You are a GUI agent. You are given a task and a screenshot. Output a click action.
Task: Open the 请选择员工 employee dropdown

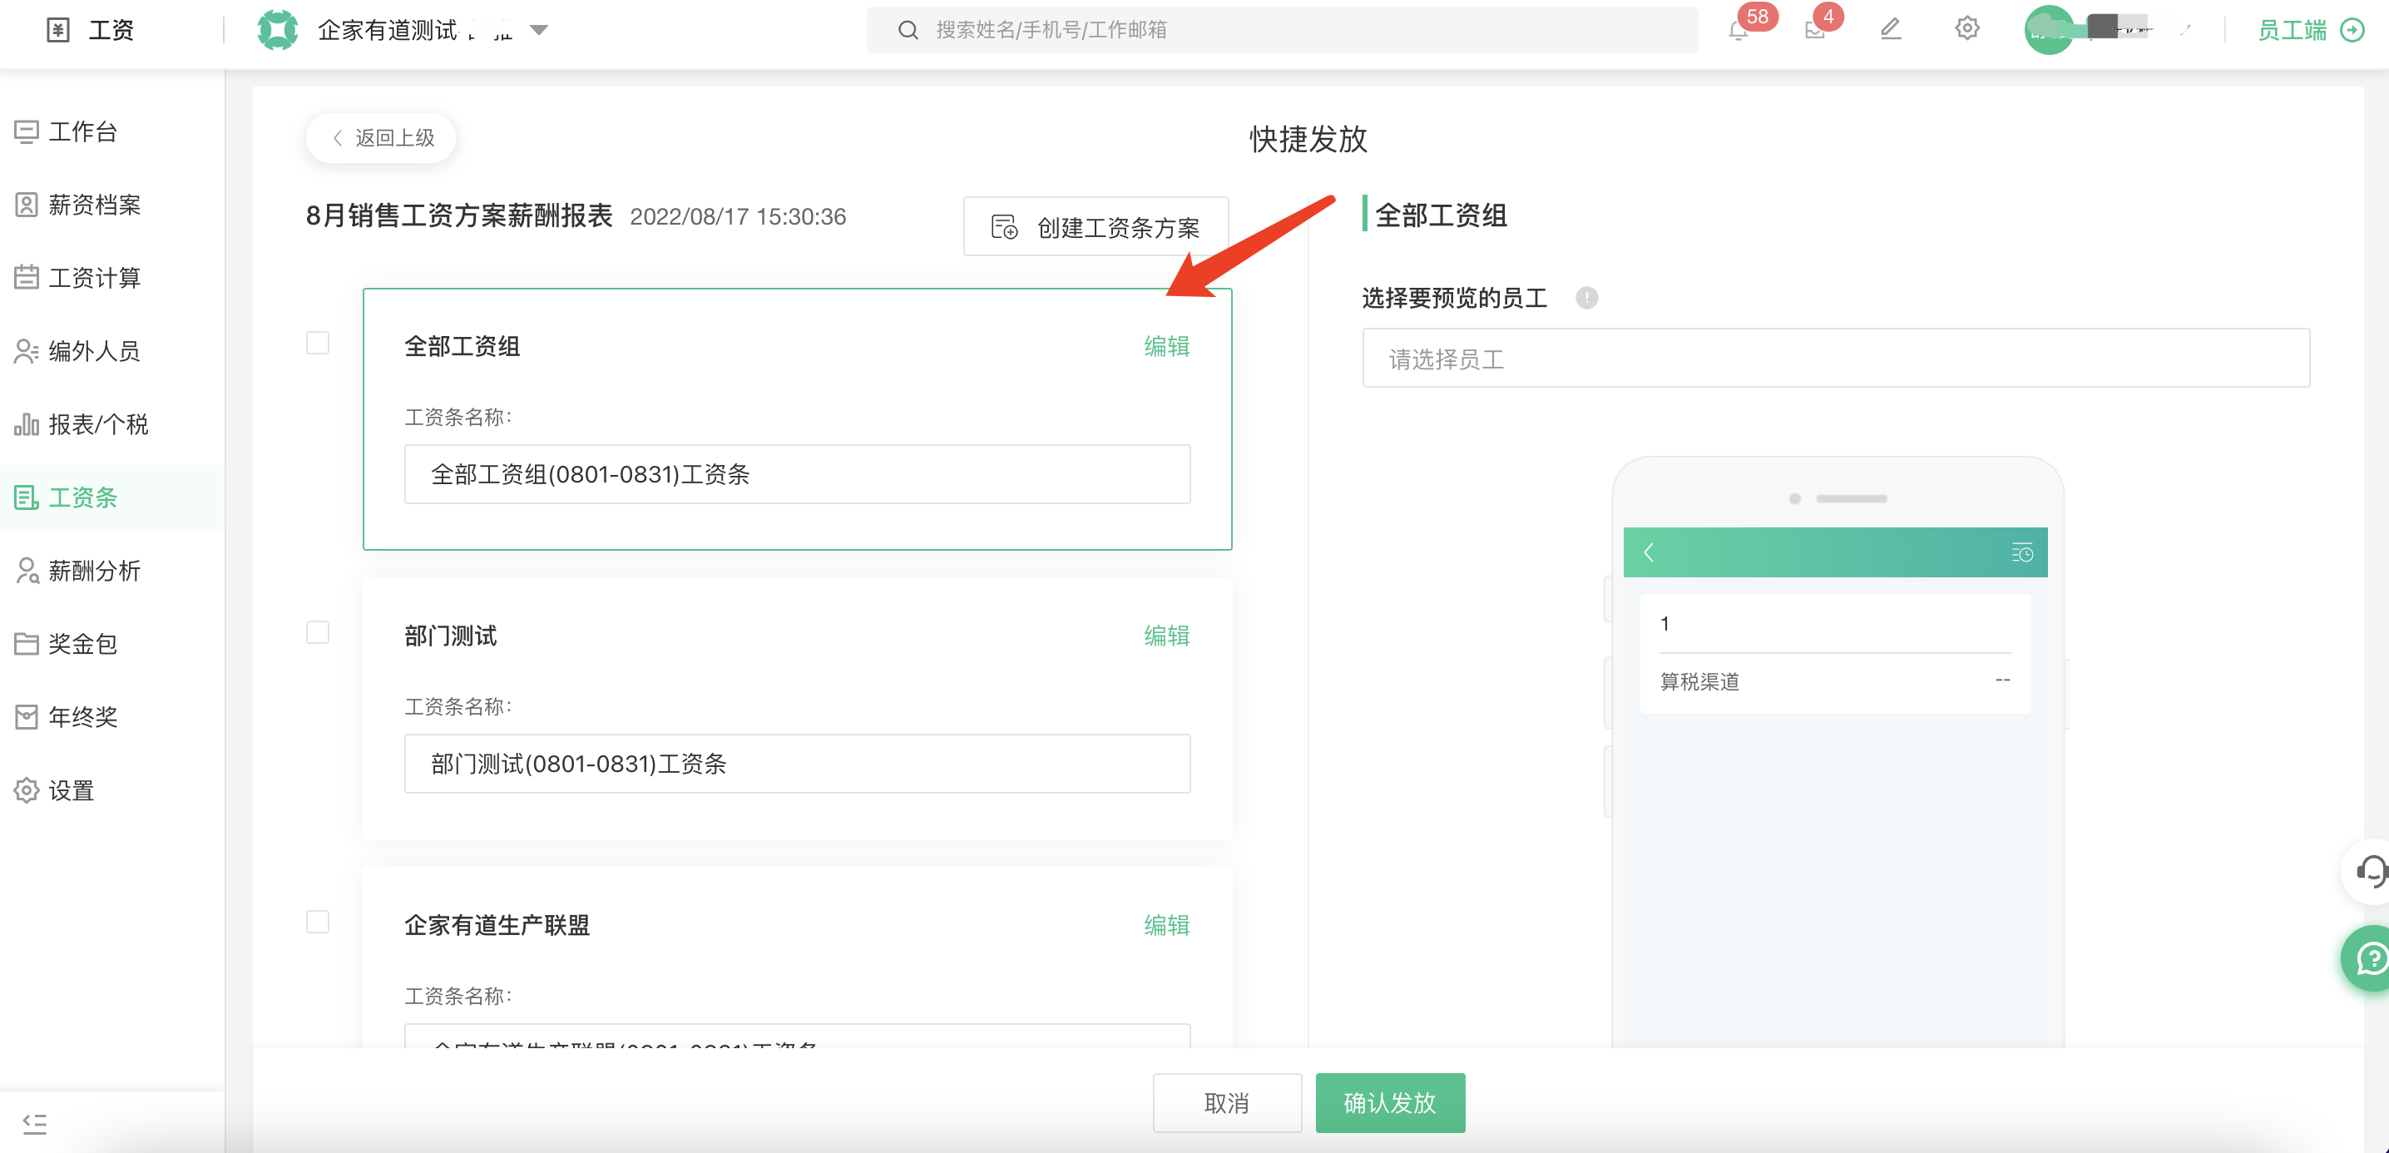click(x=1835, y=358)
